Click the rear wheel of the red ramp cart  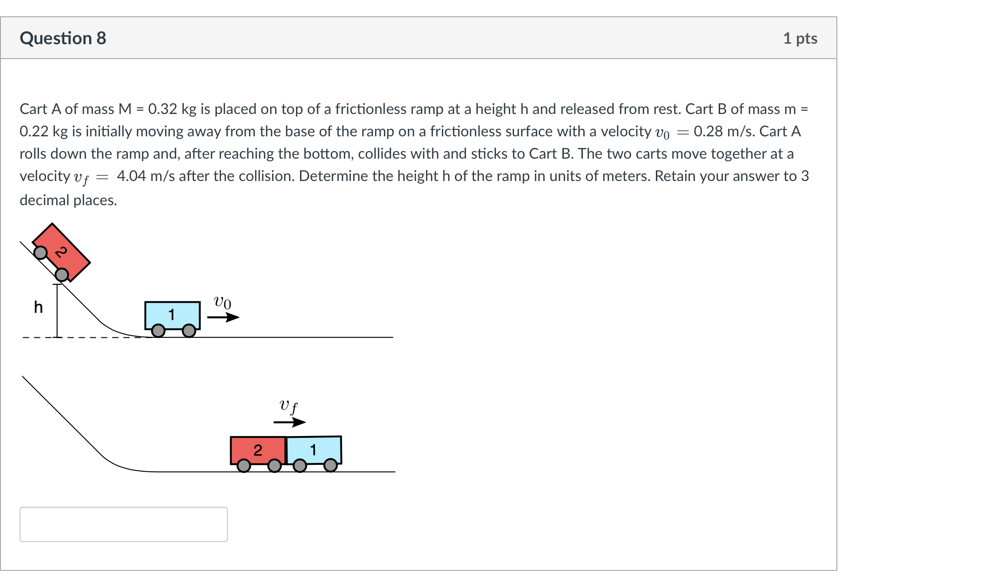41,252
